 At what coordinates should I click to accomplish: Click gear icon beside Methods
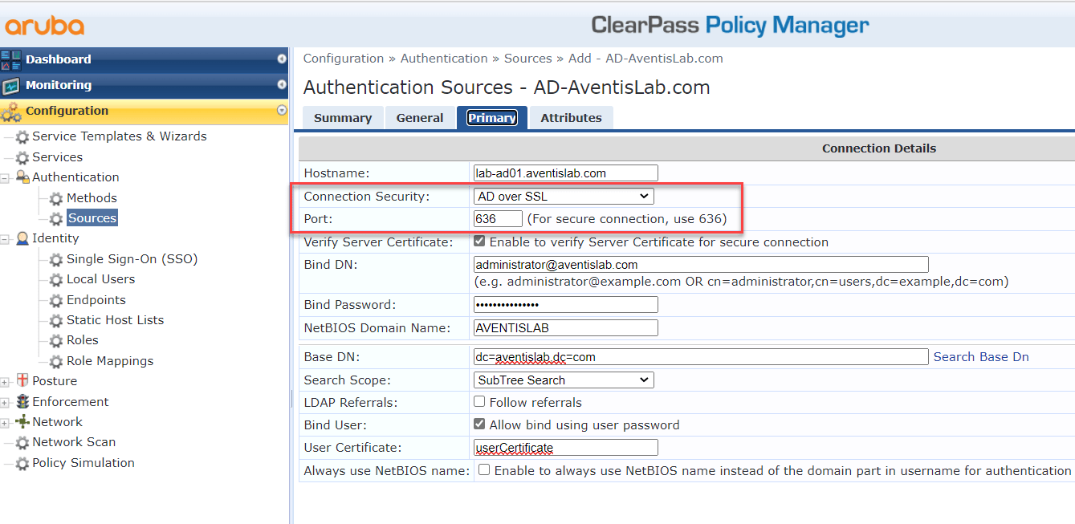[56, 199]
